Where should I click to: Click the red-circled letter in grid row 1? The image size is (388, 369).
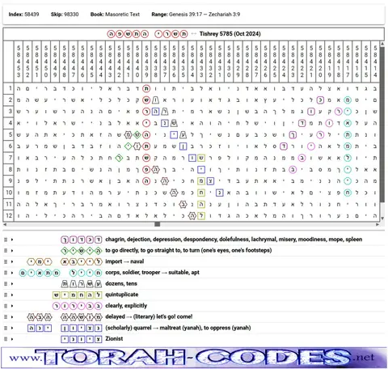tap(146, 88)
